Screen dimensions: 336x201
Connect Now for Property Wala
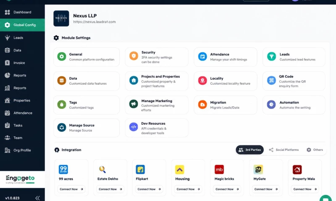click(305, 189)
